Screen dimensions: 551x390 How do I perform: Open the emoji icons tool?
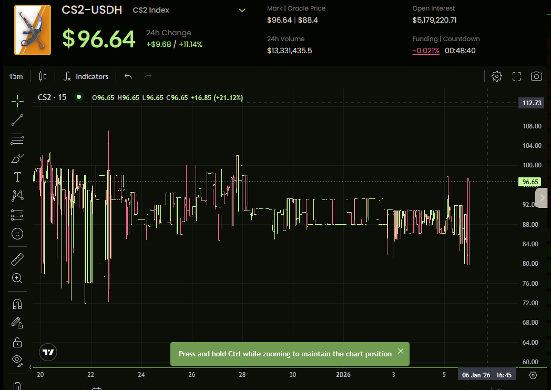[x=17, y=234]
